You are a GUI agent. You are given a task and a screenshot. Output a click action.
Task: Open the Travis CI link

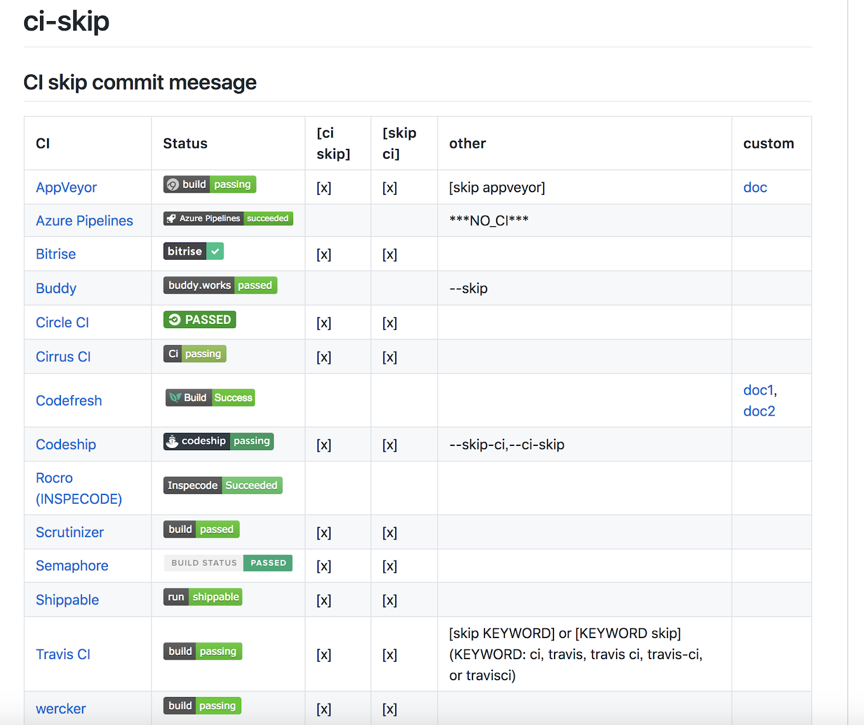click(63, 654)
